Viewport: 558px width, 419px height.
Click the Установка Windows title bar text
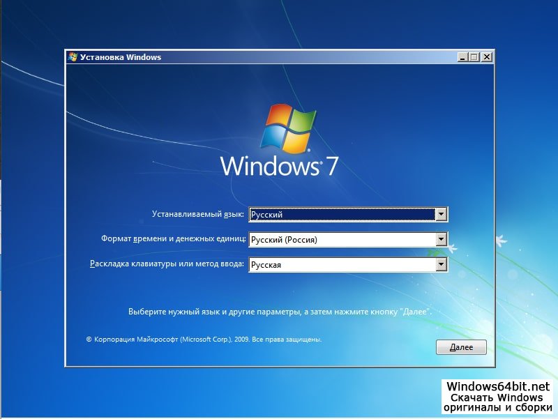tap(121, 57)
